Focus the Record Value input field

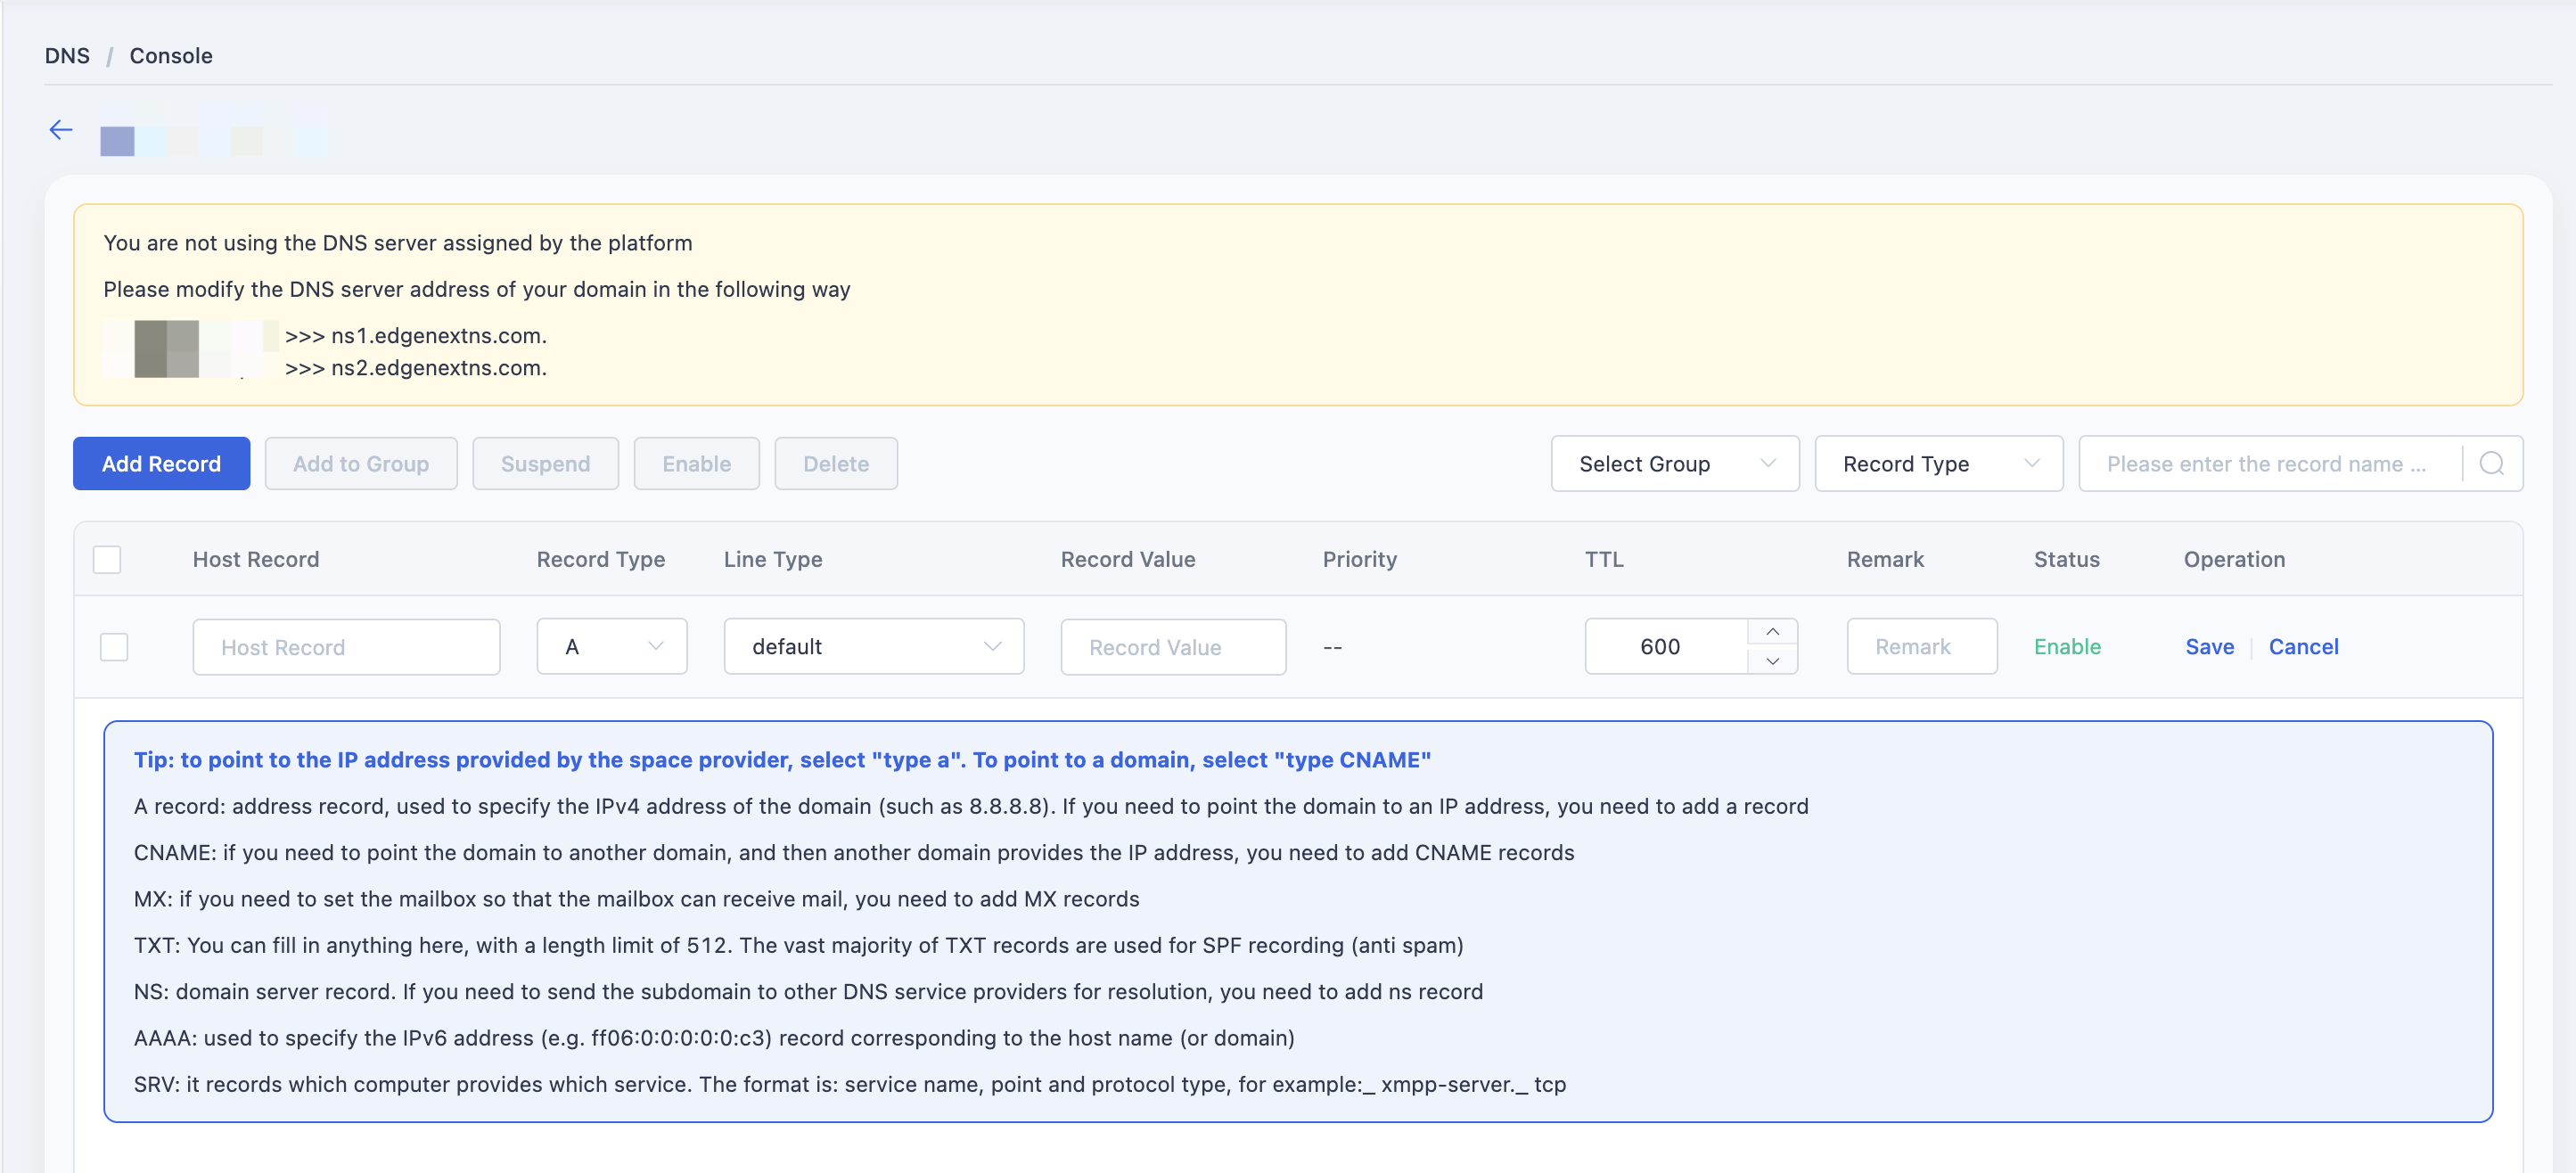(1173, 647)
